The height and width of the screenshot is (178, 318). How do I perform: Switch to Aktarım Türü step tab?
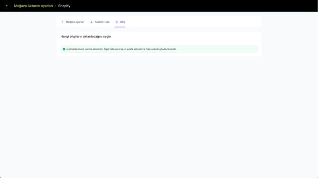click(x=100, y=22)
